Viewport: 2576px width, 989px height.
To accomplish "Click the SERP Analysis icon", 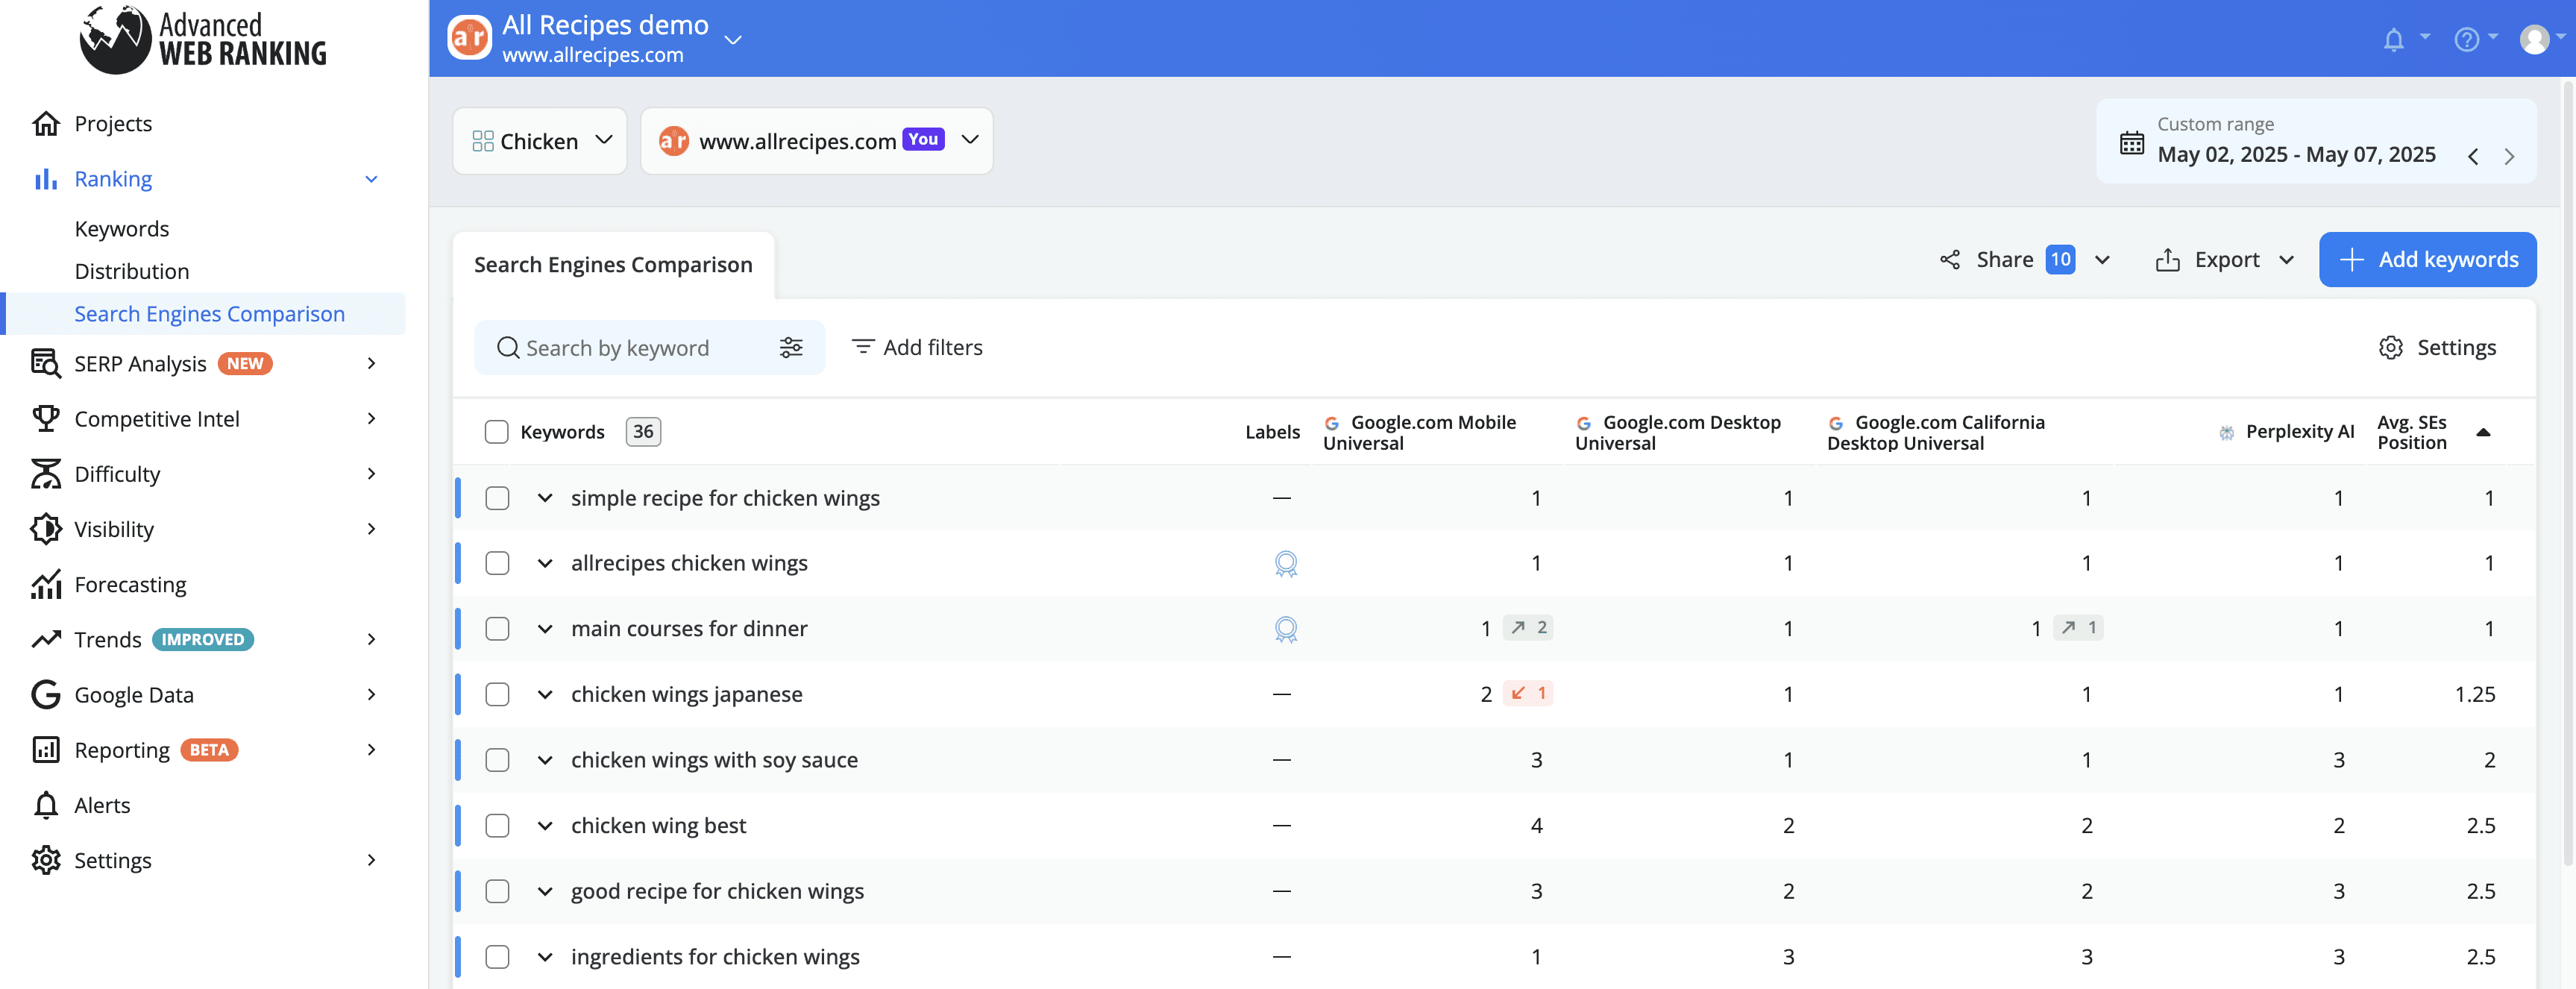I will click(45, 363).
